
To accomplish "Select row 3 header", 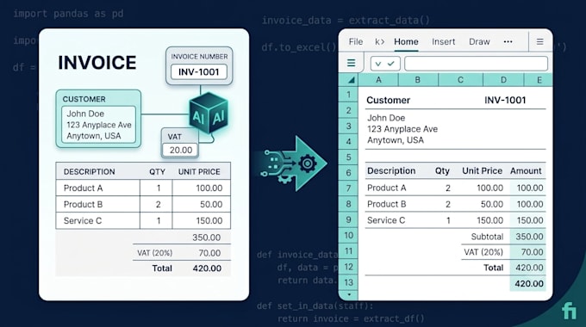I will pos(348,126).
